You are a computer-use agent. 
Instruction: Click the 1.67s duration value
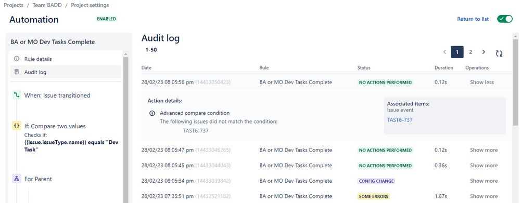tap(440, 196)
